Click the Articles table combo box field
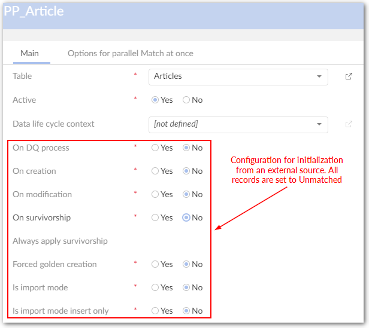The height and width of the screenshot is (328, 369). (231, 76)
